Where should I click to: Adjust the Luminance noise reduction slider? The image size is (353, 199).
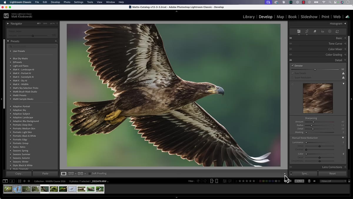[x=319, y=142]
